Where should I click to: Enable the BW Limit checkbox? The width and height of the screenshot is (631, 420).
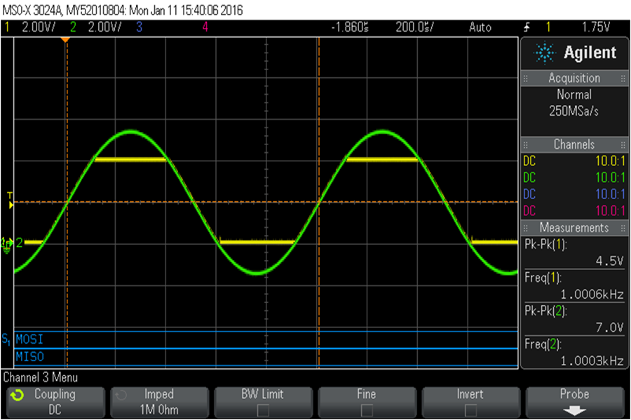[263, 411]
